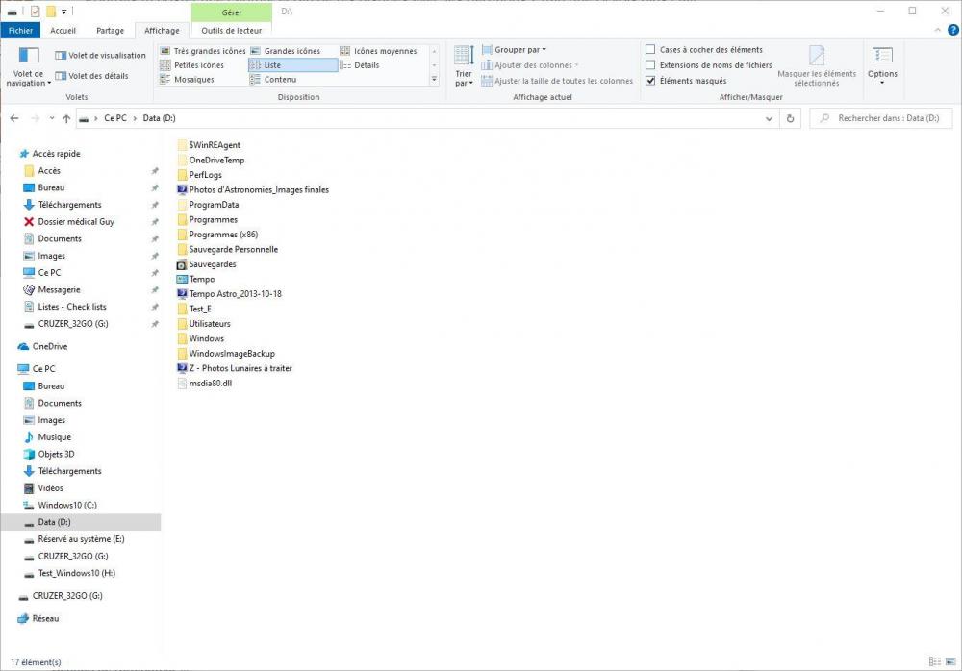Select Petites icônes layout
The image size is (962, 671).
point(192,65)
